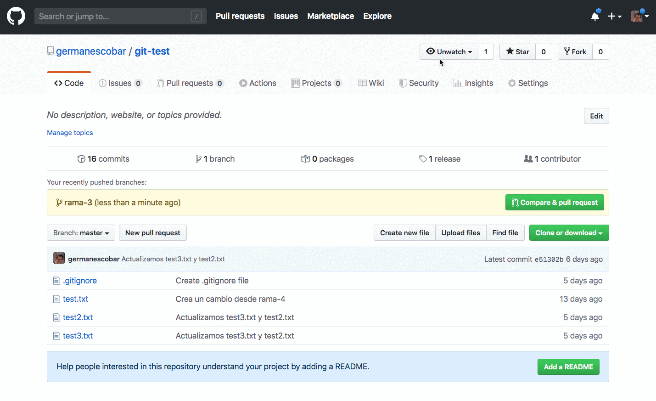Switch to the Issues tab

[x=121, y=83]
